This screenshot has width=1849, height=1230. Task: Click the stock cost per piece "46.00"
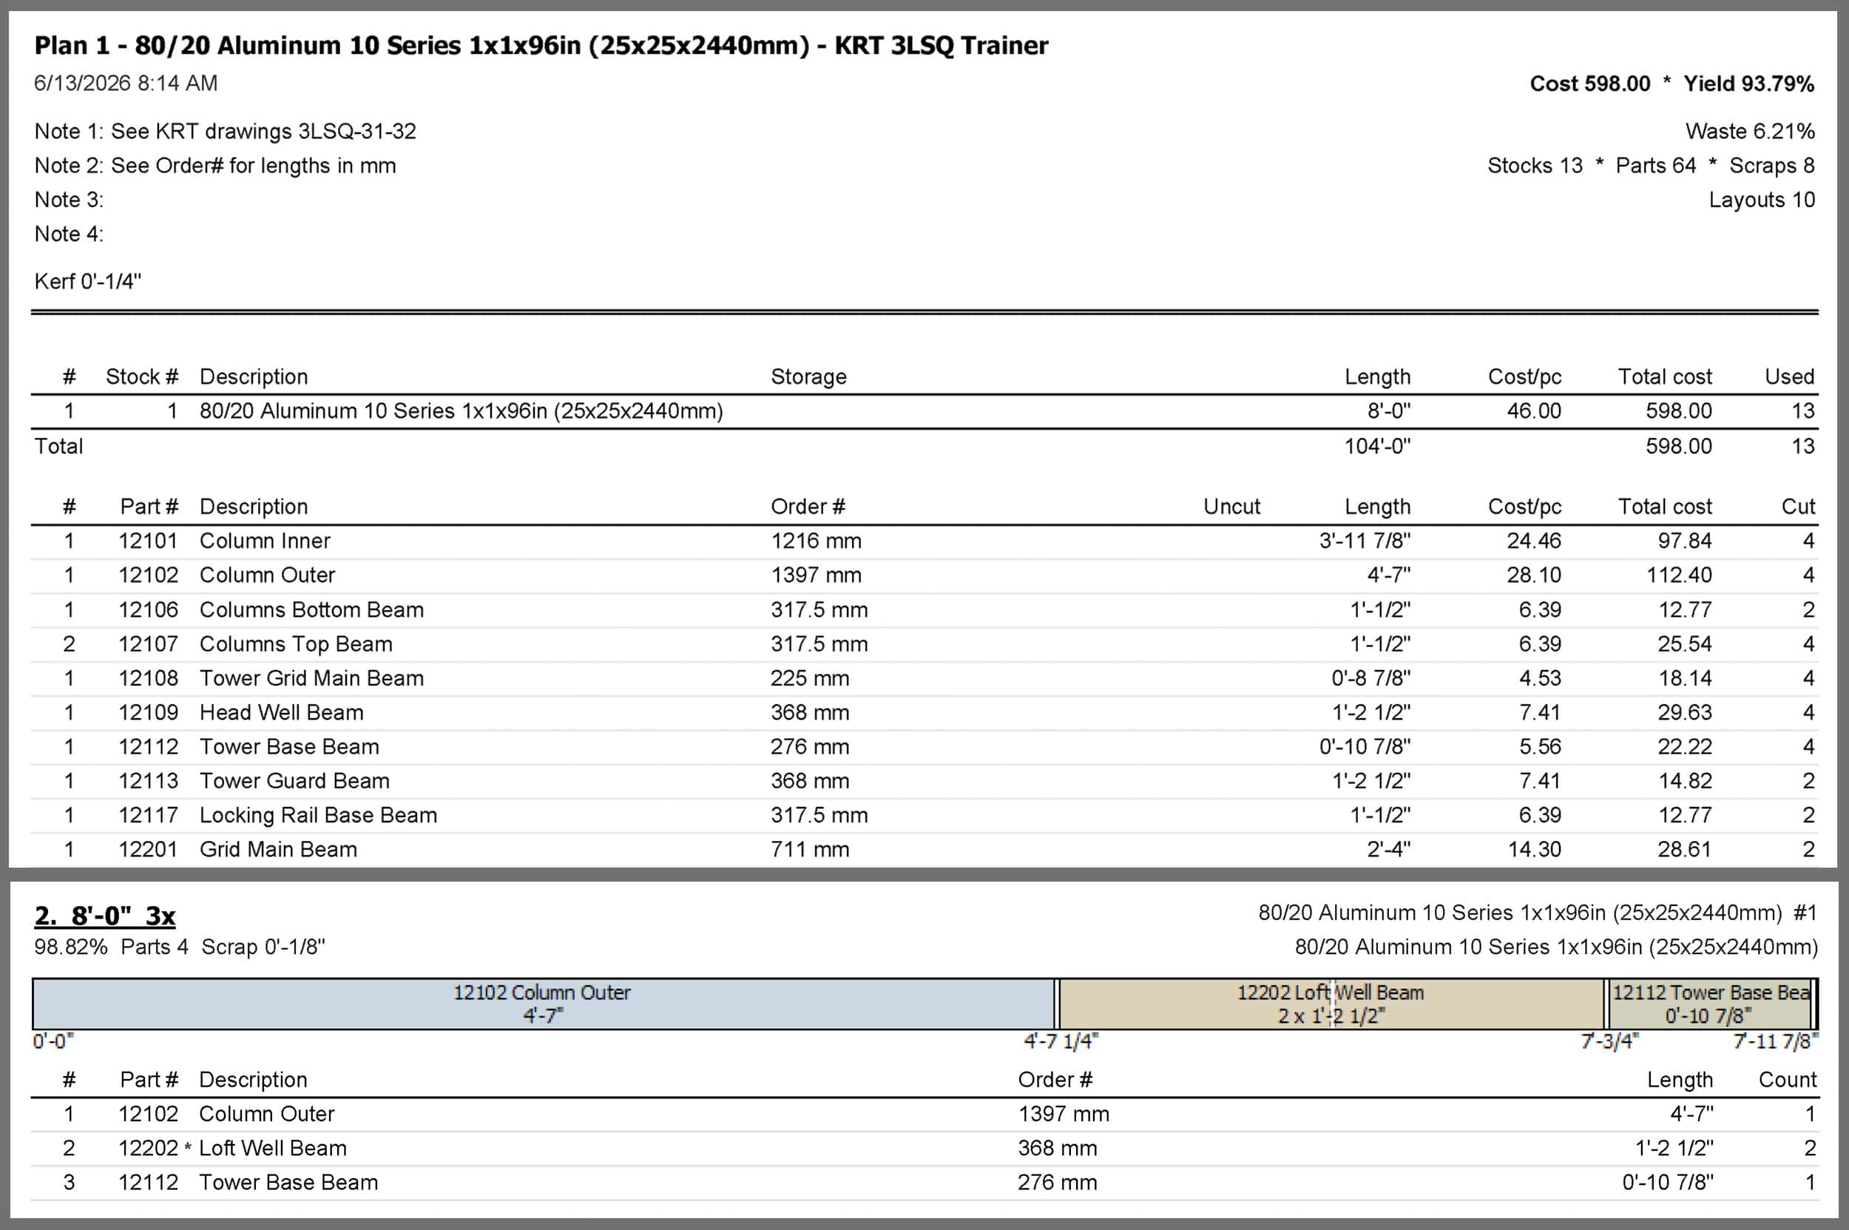pyautogui.click(x=1534, y=411)
